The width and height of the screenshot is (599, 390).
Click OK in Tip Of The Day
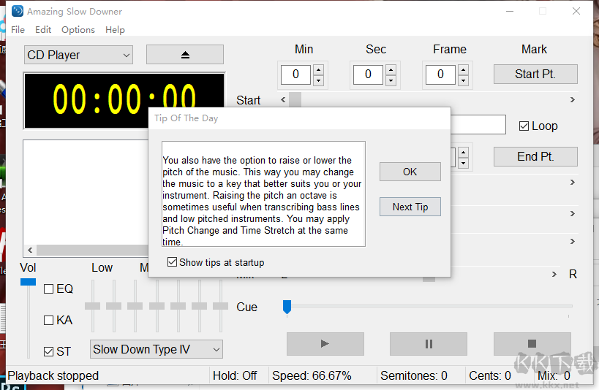pyautogui.click(x=410, y=172)
